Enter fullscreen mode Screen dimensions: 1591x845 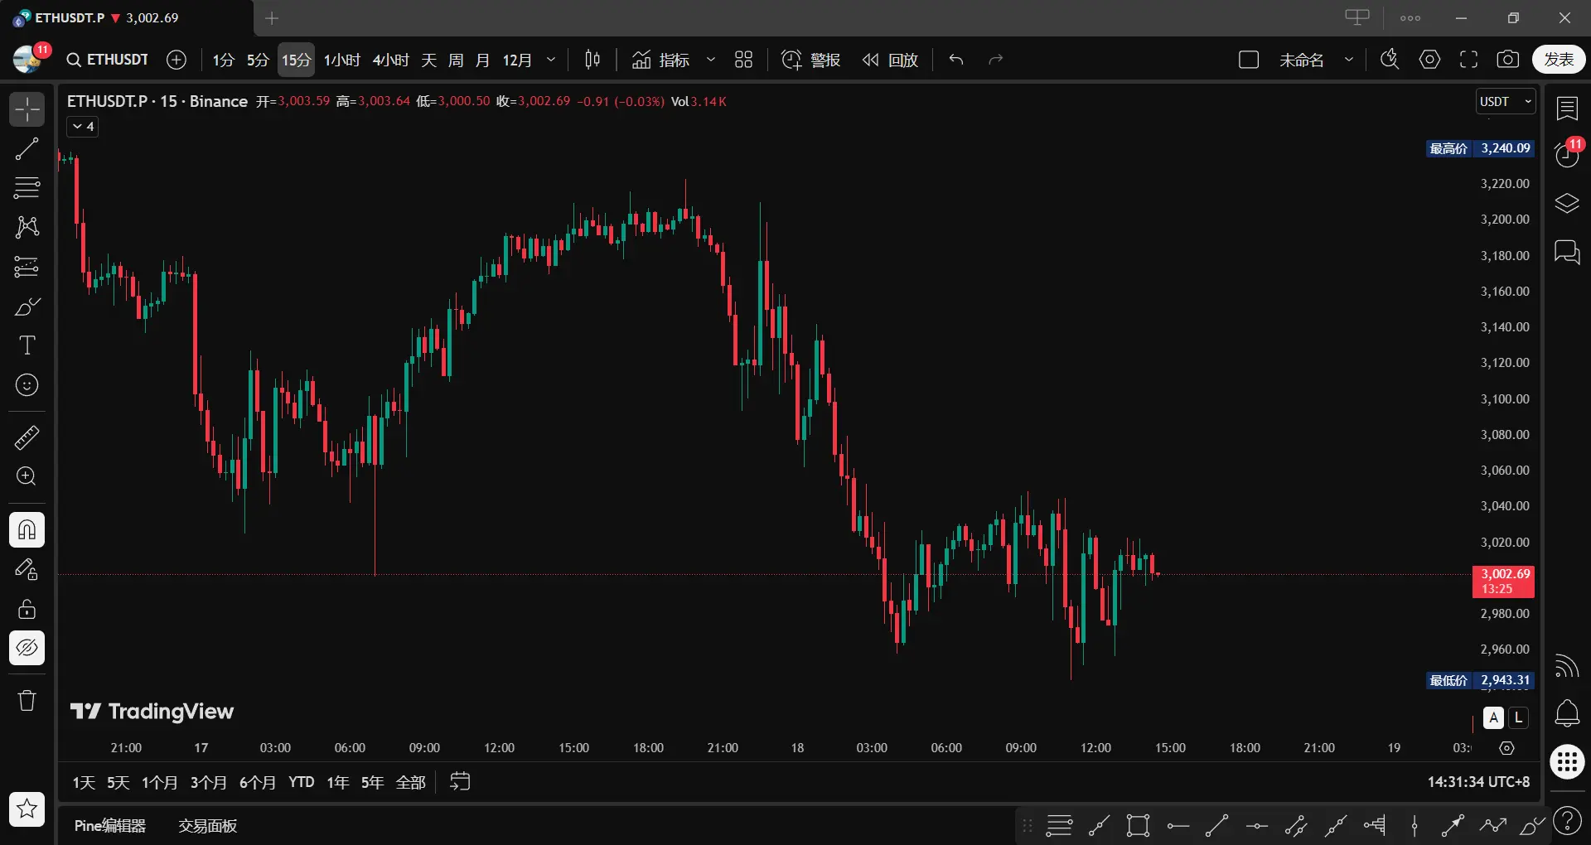pyautogui.click(x=1469, y=60)
